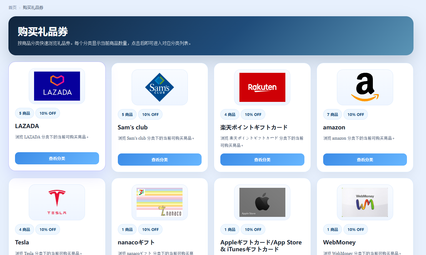426x255 pixels.
Task: Select the Tesla category title link
Action: tap(22, 242)
